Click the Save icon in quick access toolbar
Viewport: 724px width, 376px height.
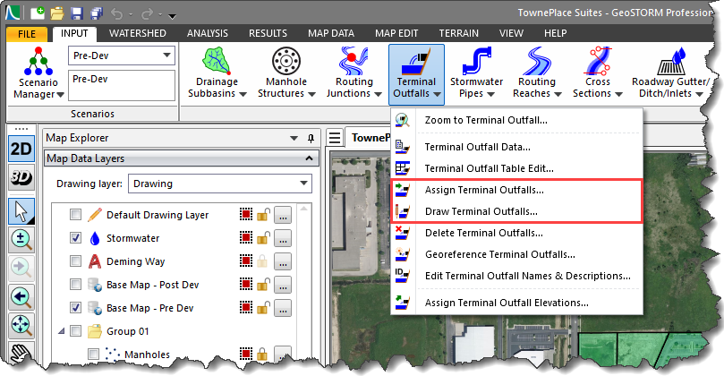77,13
